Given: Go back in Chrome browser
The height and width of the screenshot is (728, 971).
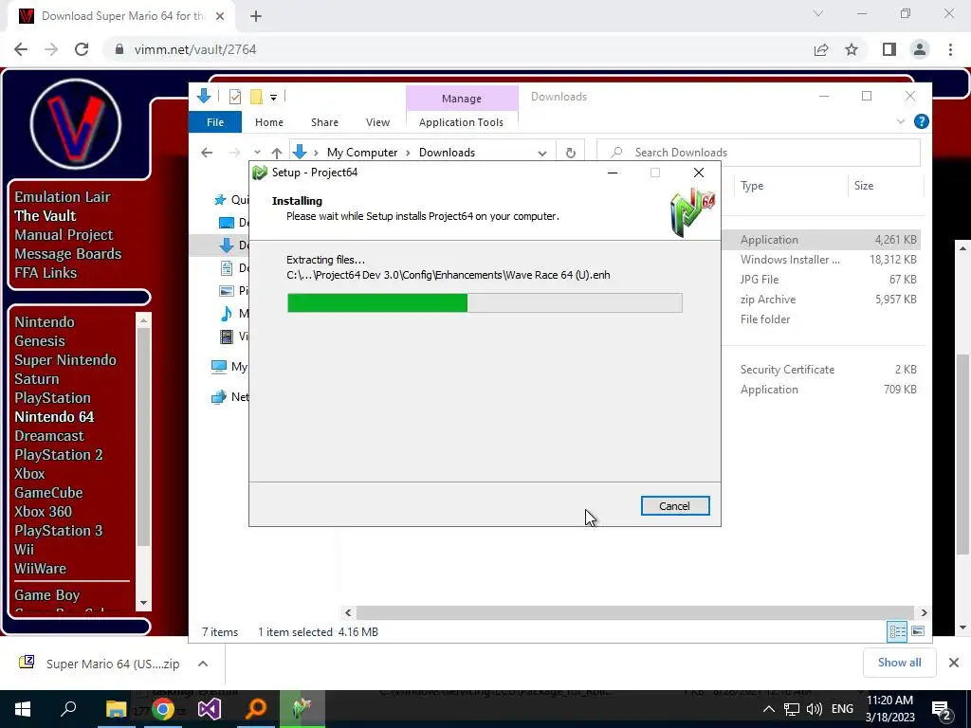Looking at the screenshot, I should click(21, 49).
